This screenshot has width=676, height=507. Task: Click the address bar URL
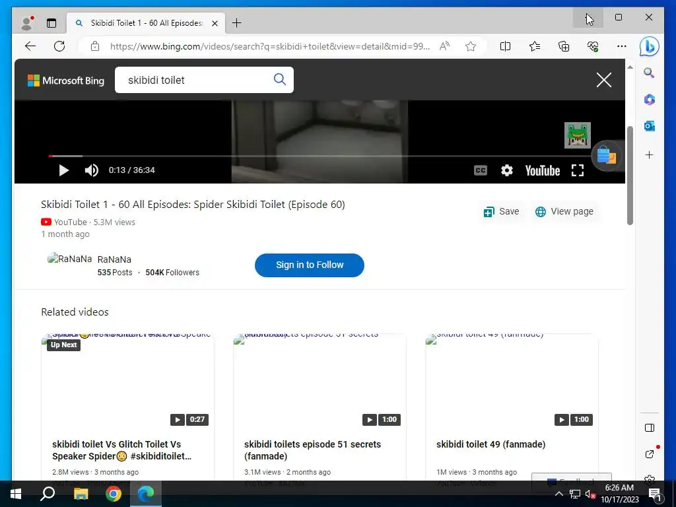(x=270, y=46)
